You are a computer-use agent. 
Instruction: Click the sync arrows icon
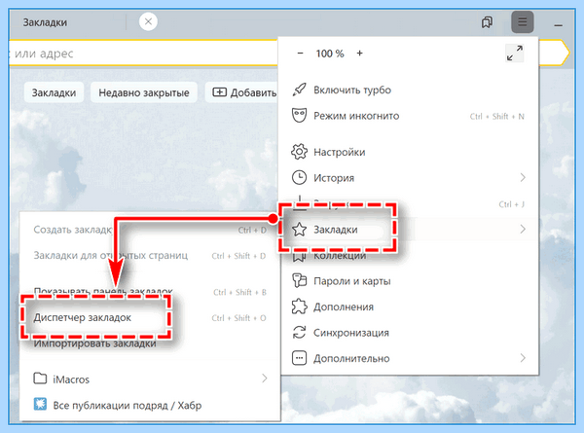point(299,333)
